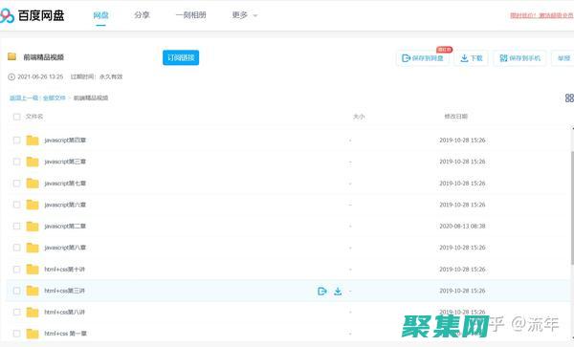Screen dimensions: 574x347
Task: Open folder name html+css第三讲
Action: pyautogui.click(x=64, y=291)
